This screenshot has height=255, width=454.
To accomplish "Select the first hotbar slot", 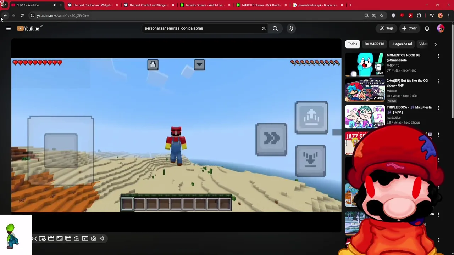I will [x=127, y=204].
